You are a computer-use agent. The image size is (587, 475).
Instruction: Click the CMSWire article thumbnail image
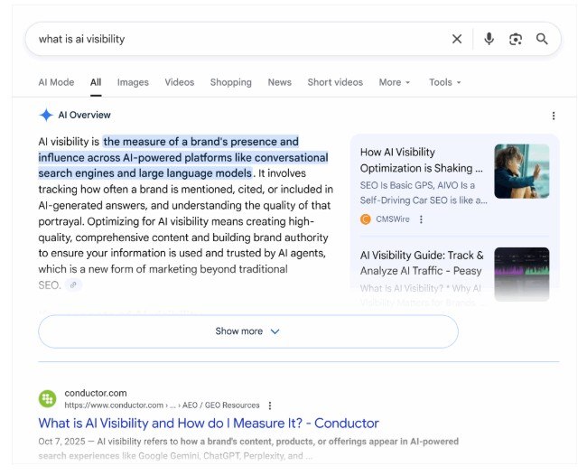521,172
